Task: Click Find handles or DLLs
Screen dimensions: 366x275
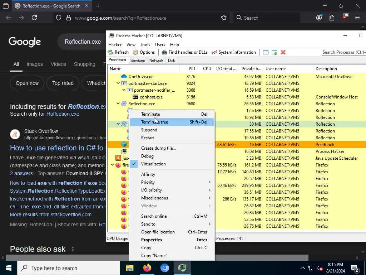Action: [x=185, y=52]
